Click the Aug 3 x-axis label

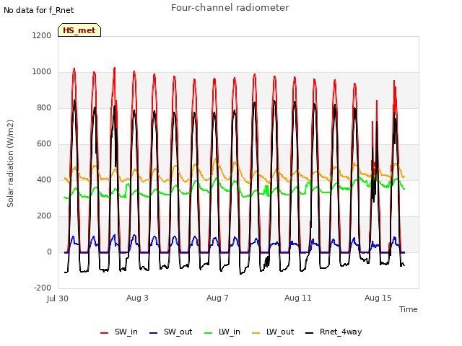(137, 298)
